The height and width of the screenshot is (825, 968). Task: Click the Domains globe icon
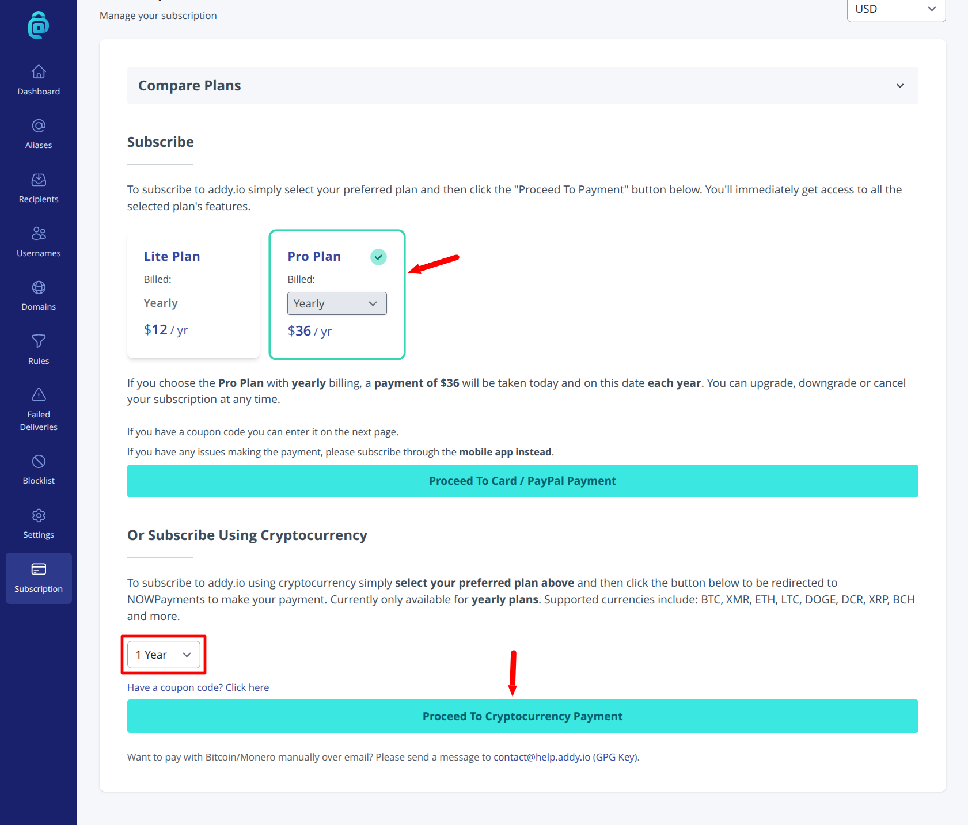pos(39,287)
